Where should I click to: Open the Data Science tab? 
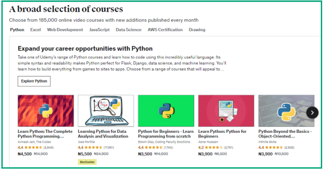click(x=129, y=29)
